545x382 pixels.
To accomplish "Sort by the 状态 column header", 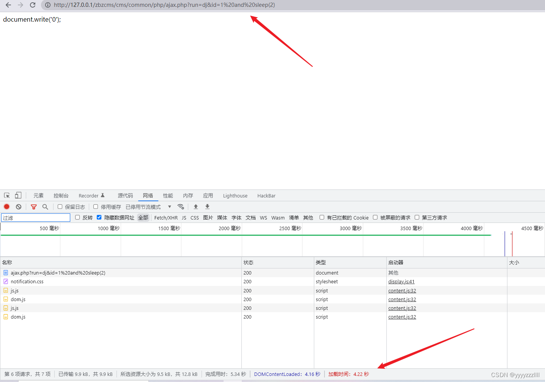I will 278,262.
